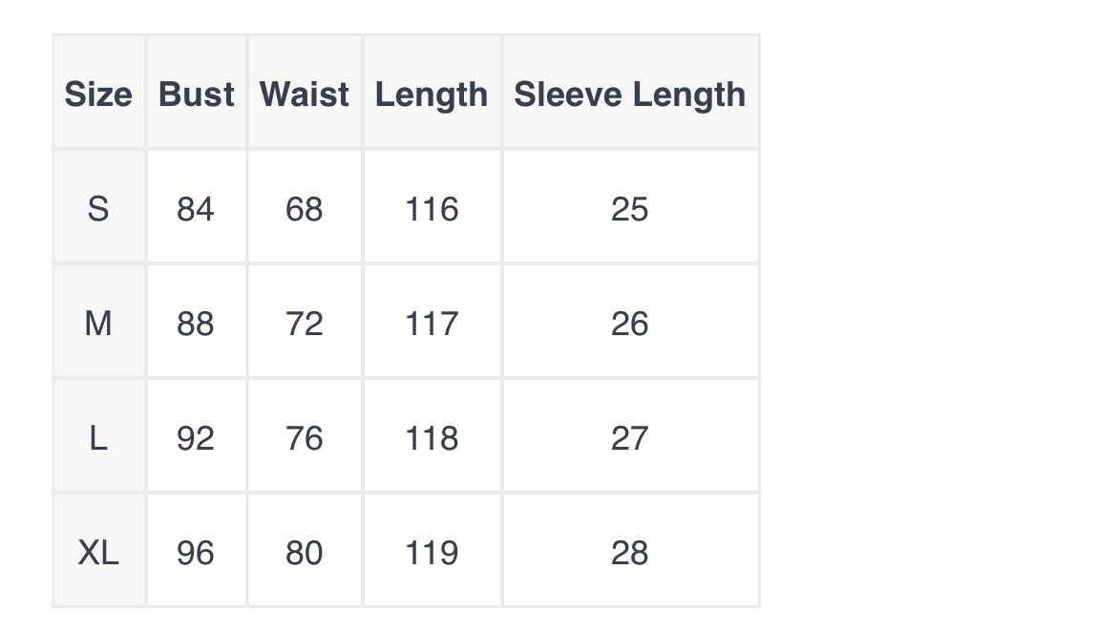Click the length value 118 cell
This screenshot has height=633, width=1117.
432,437
